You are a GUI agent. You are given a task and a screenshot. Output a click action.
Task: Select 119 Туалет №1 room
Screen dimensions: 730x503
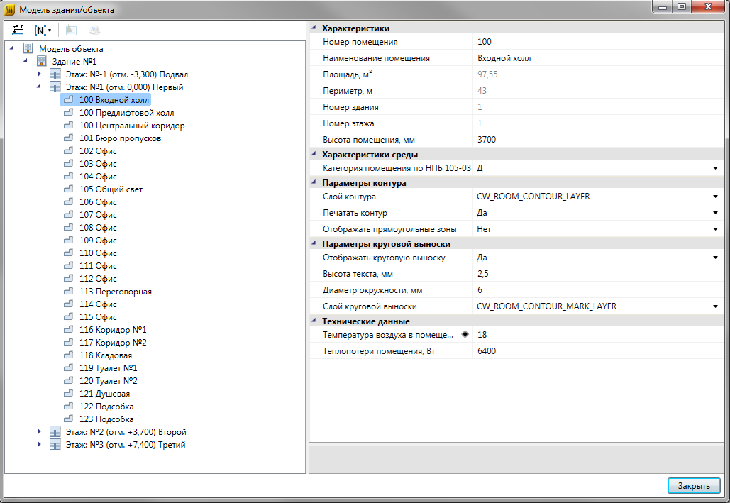pyautogui.click(x=108, y=368)
